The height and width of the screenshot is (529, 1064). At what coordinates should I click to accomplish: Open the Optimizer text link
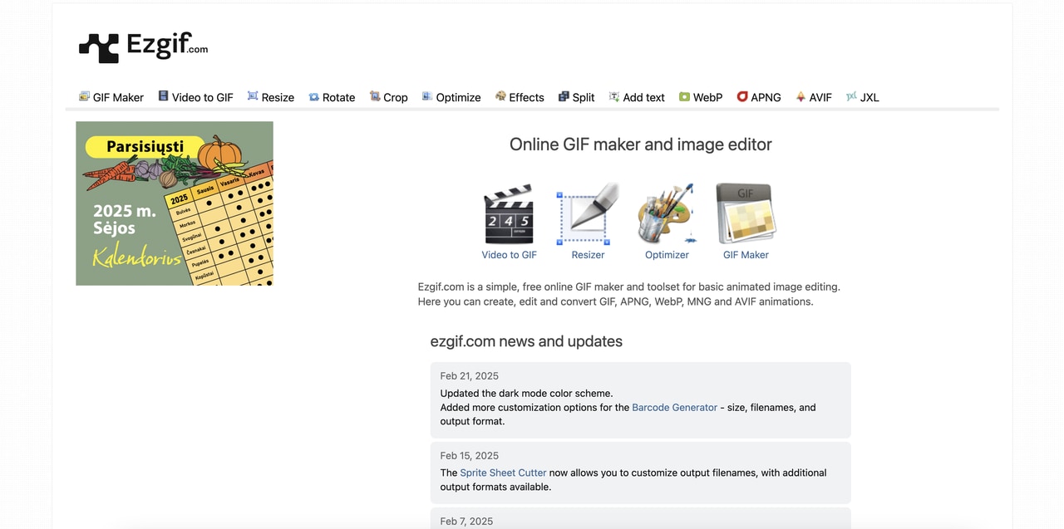667,255
